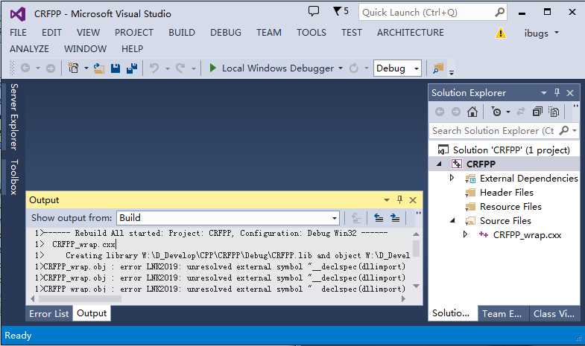Click the Pending Changes Filter clock icon

[x=496, y=112]
